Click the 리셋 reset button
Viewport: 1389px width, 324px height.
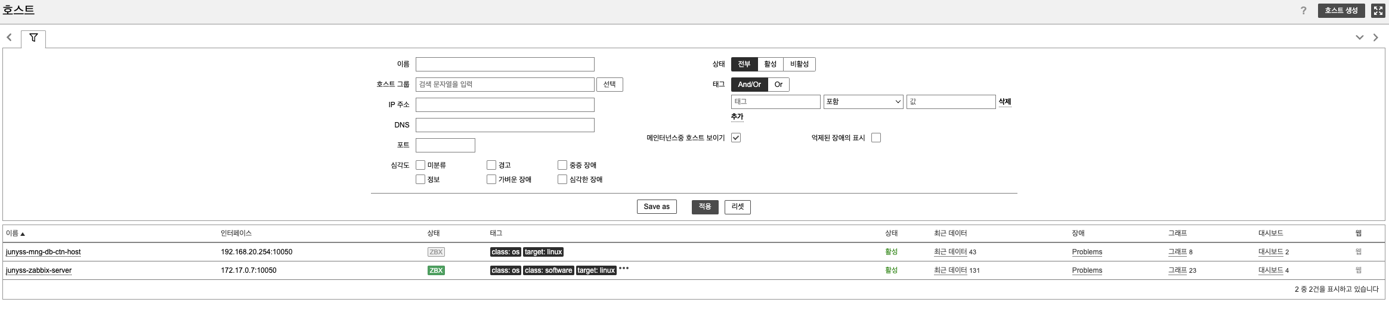tap(738, 207)
